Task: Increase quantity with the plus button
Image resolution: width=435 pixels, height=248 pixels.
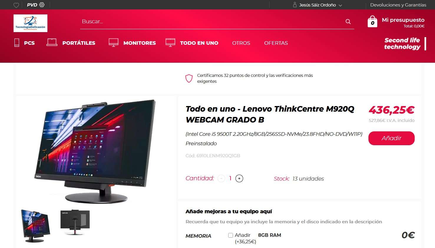Action: [239, 178]
